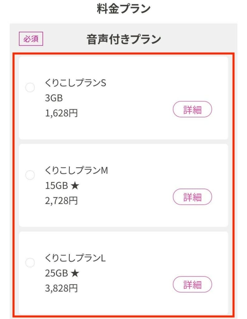Show 詳細 for the 25GB plan

pyautogui.click(x=192, y=284)
